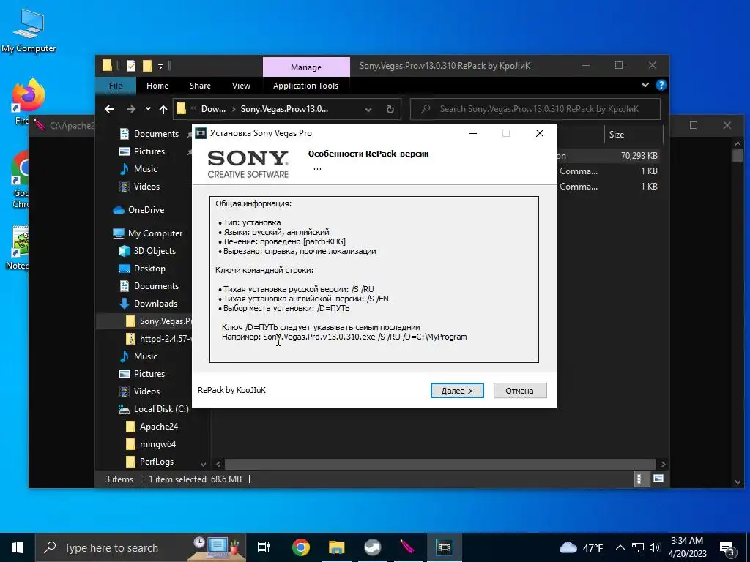Image resolution: width=750 pixels, height=562 pixels.
Task: Open the View ribbon tab
Action: pyautogui.click(x=241, y=86)
